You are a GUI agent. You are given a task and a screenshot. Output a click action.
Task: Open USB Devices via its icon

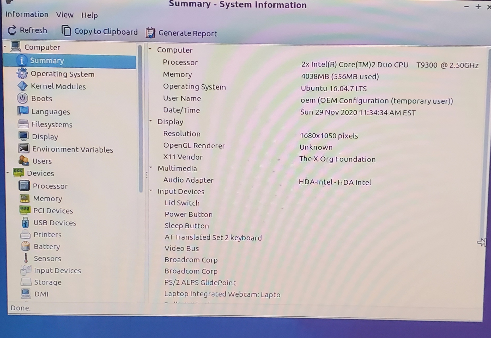tap(25, 223)
